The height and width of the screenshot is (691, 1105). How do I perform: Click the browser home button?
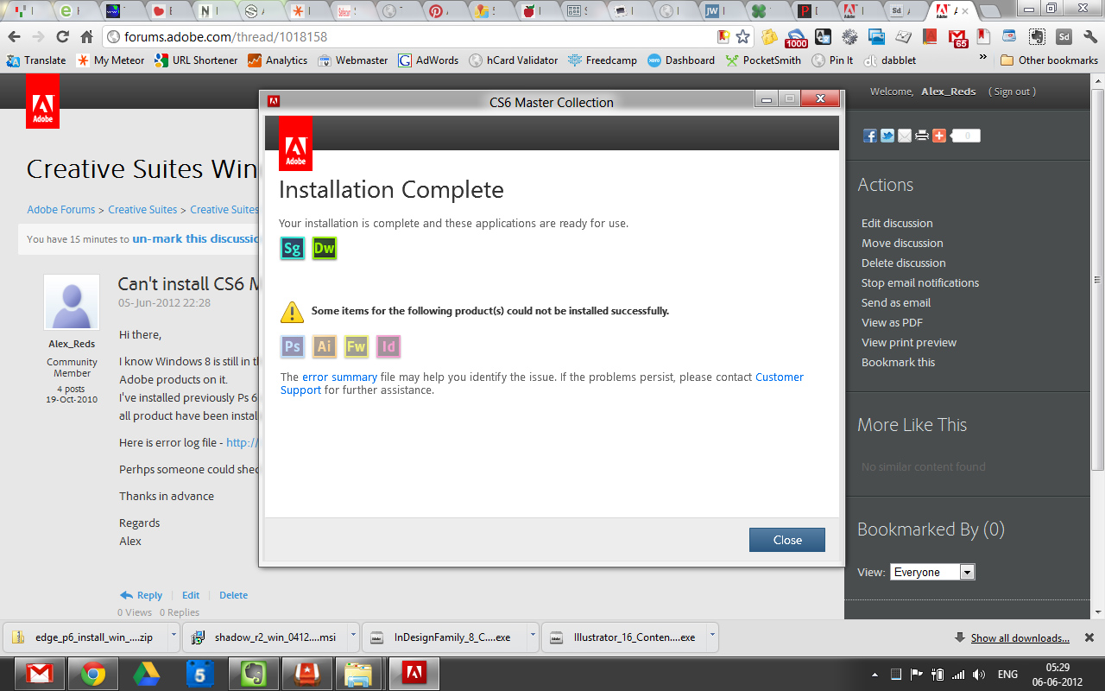[x=86, y=37]
